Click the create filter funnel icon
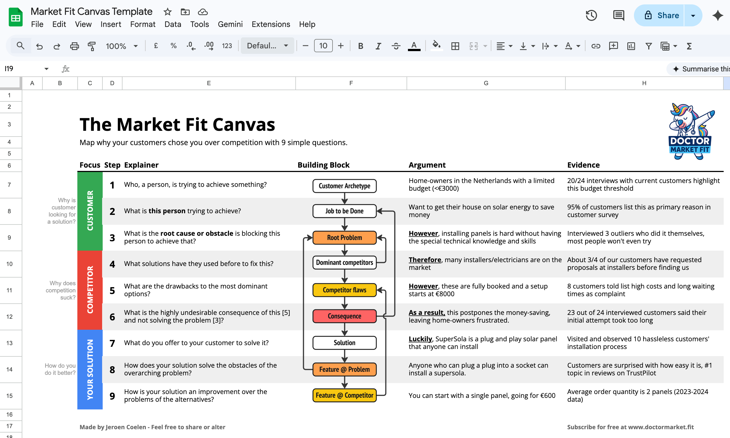The height and width of the screenshot is (438, 730). [649, 46]
